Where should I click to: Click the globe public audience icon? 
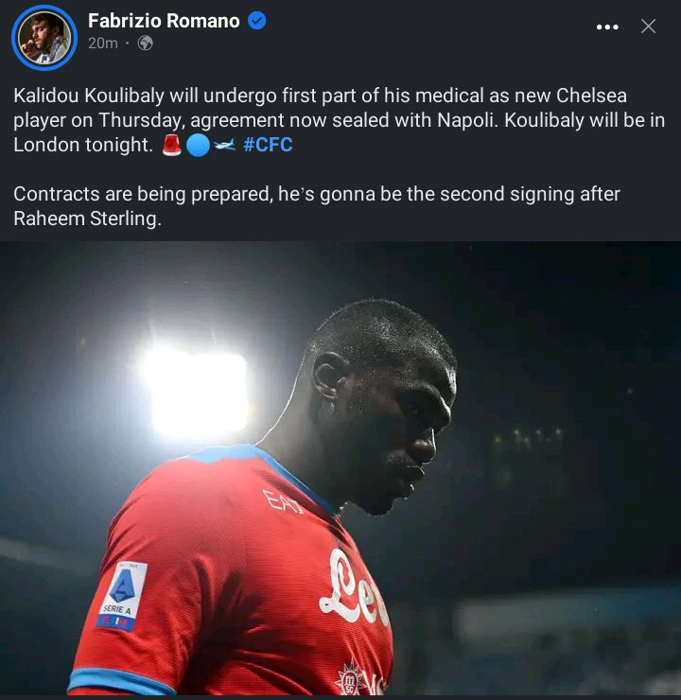[x=146, y=44]
